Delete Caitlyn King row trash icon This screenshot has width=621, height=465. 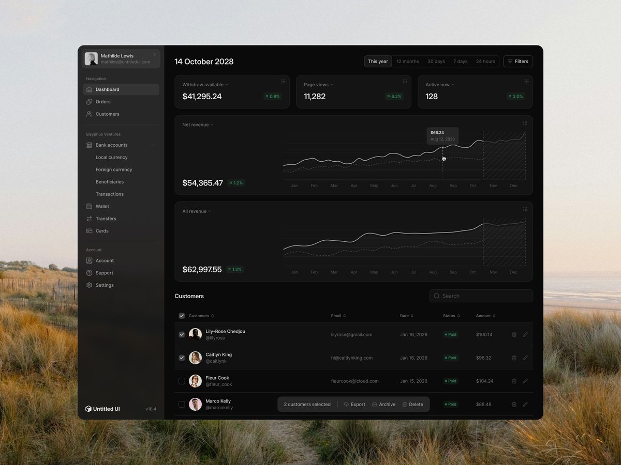[x=514, y=358]
